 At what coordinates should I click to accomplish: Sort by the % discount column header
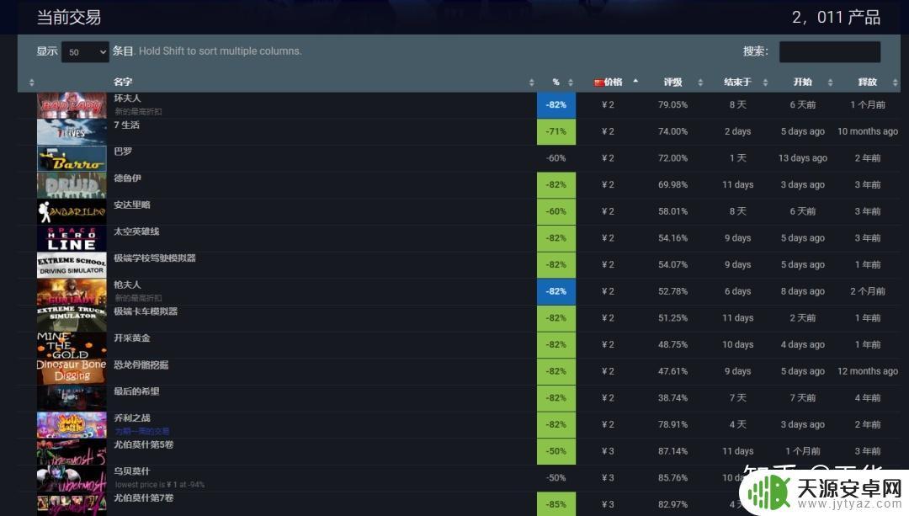556,82
